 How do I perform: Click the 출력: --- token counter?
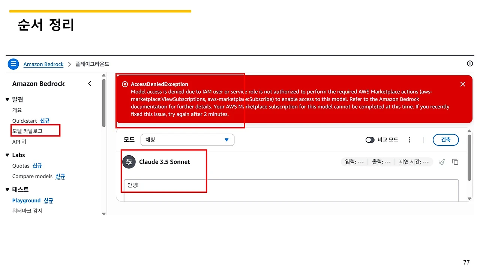(381, 162)
